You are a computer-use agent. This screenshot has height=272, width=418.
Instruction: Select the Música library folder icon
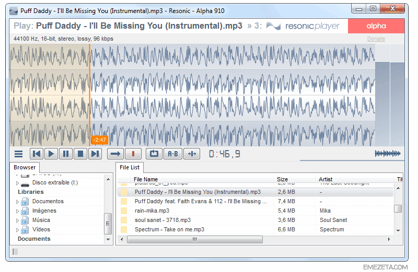tap(25, 220)
